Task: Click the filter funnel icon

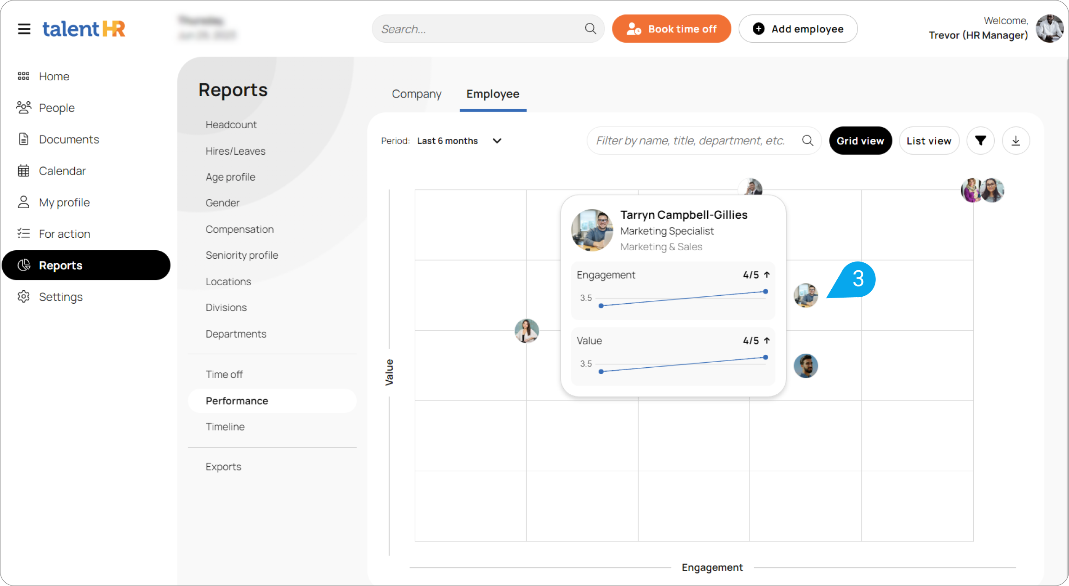Action: 980,141
